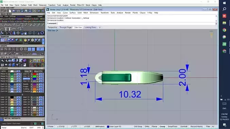Expand the Metal 01 layer arrow
The width and height of the screenshot is (230, 129).
pyautogui.click(x=9, y=74)
